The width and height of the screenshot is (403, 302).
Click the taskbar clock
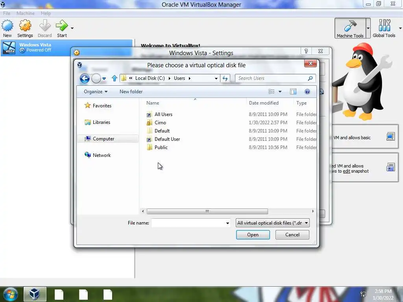[x=383, y=295]
